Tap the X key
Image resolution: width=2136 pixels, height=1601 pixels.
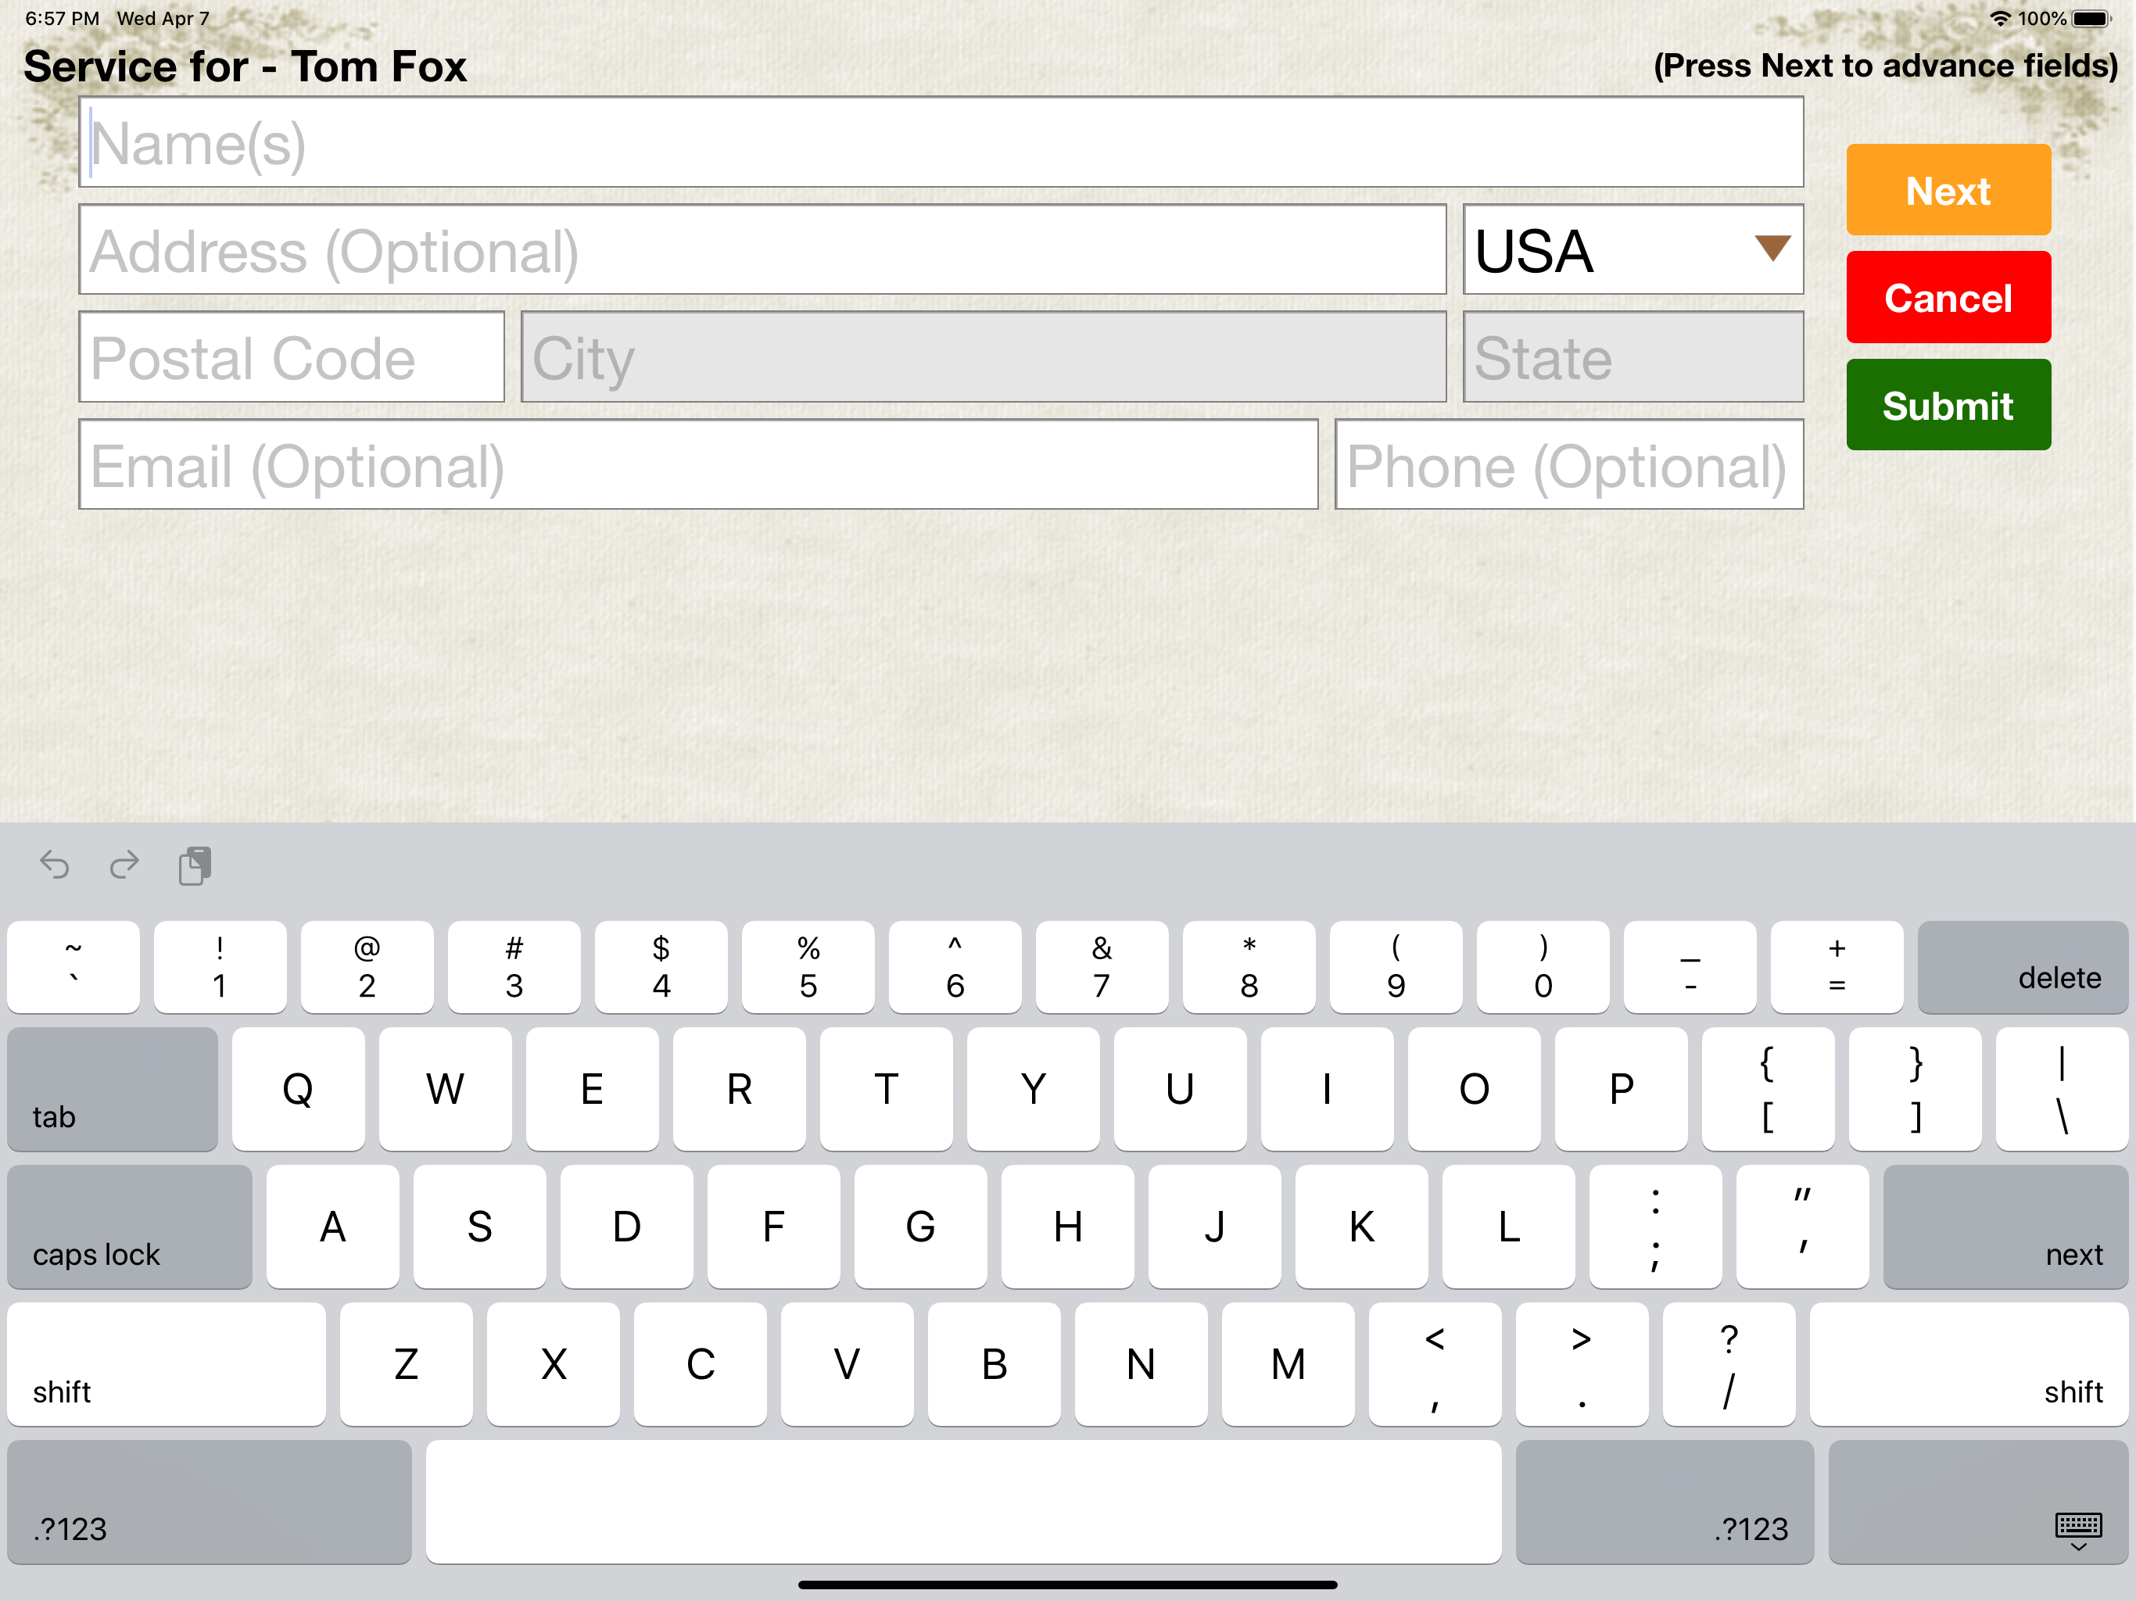point(554,1363)
